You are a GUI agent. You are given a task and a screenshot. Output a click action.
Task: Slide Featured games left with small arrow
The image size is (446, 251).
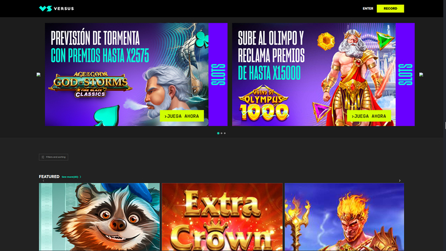[43, 181]
